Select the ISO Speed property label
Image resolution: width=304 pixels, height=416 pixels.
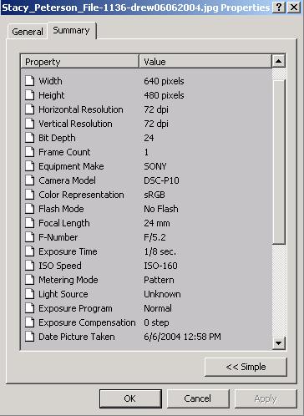[x=60, y=266]
